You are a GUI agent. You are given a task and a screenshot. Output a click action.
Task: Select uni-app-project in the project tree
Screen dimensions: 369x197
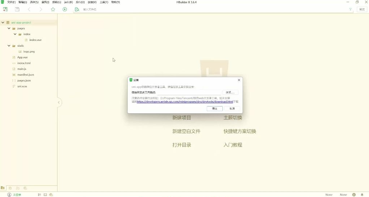(21, 22)
